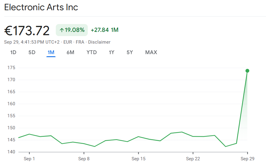Open the 1Y chart range
266x166 pixels.
pyautogui.click(x=112, y=52)
